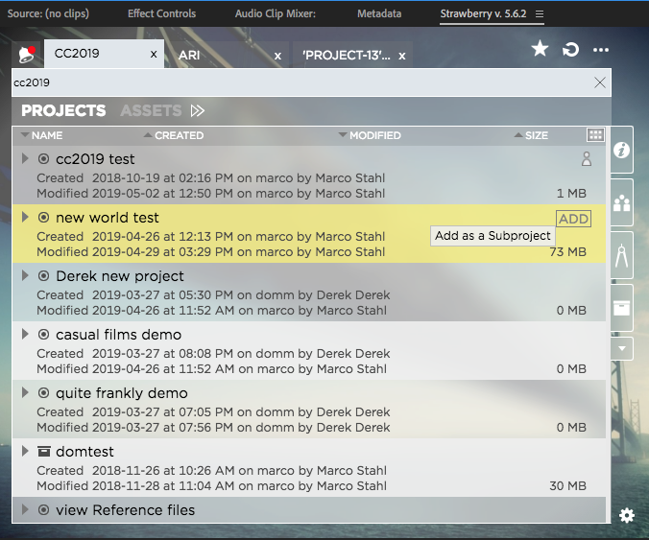Switch to Audio Clip Mixer tab

[276, 13]
